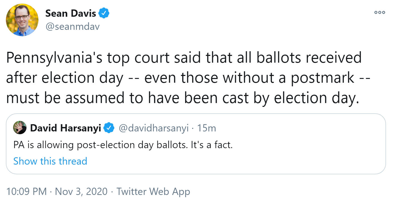Select the Nov 3, 2020 date text
This screenshot has width=393, height=203.
click(x=81, y=192)
